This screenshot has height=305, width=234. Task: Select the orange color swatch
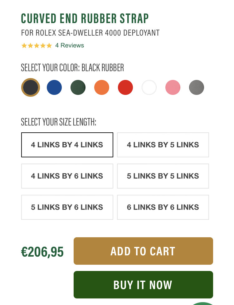tap(102, 87)
